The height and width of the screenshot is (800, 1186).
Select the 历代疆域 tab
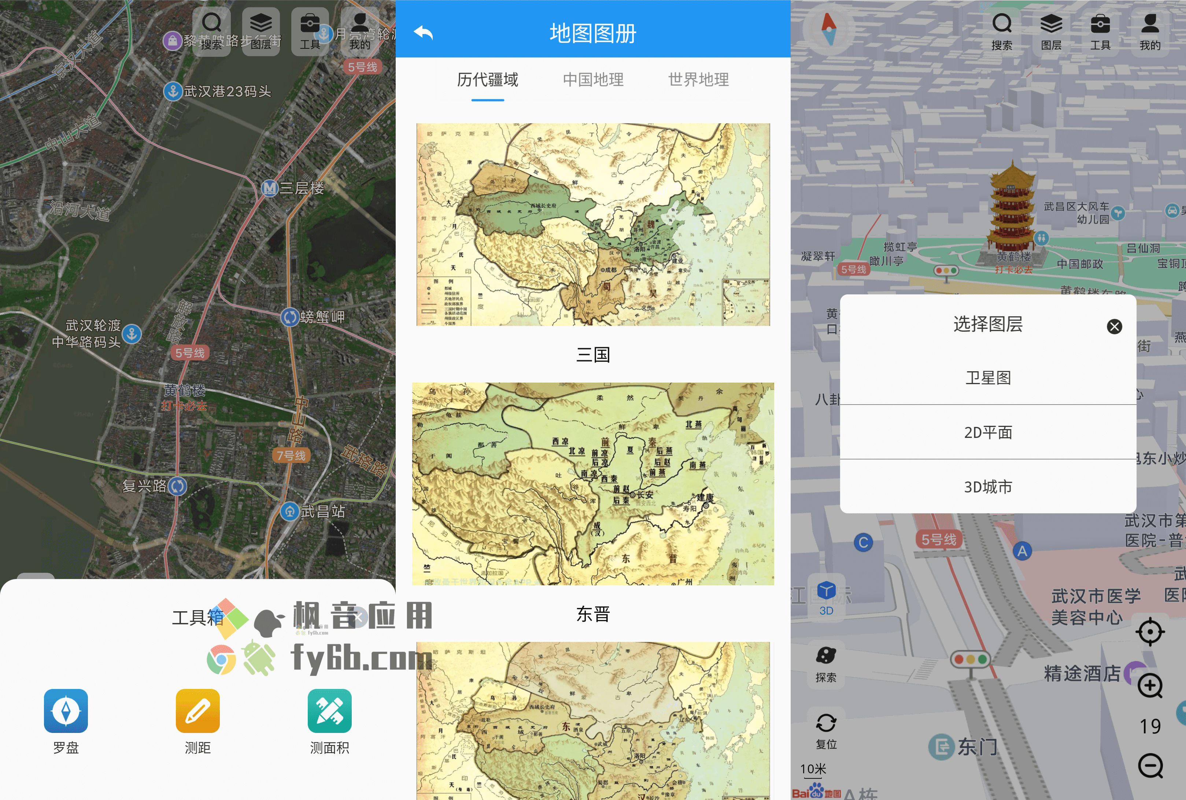(487, 80)
